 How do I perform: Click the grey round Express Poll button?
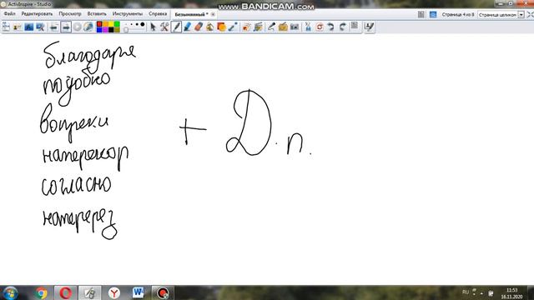[x=78, y=27]
